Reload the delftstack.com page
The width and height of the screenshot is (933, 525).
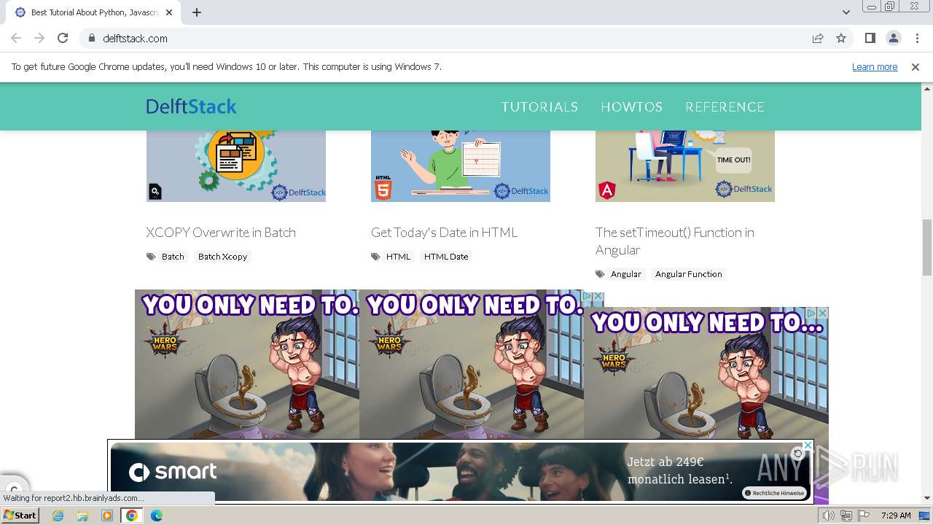click(63, 38)
